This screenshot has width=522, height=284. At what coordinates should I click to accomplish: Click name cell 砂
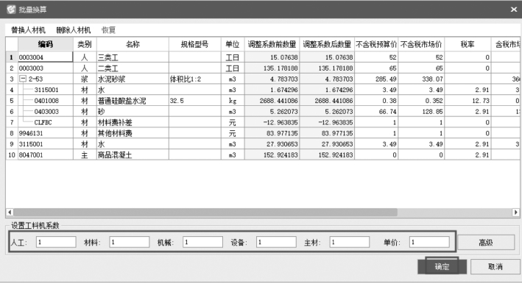tap(133, 111)
